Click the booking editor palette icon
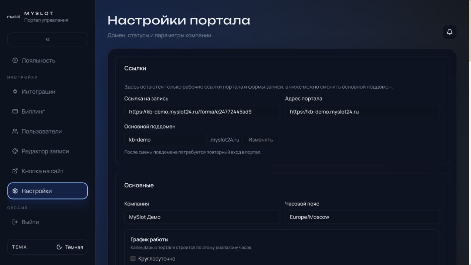Image resolution: width=471 pixels, height=265 pixels. click(x=15, y=151)
